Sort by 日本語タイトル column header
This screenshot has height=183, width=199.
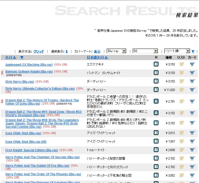point(97,57)
